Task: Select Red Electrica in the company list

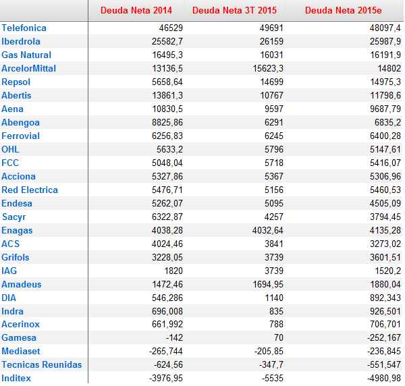Action: tap(30, 190)
